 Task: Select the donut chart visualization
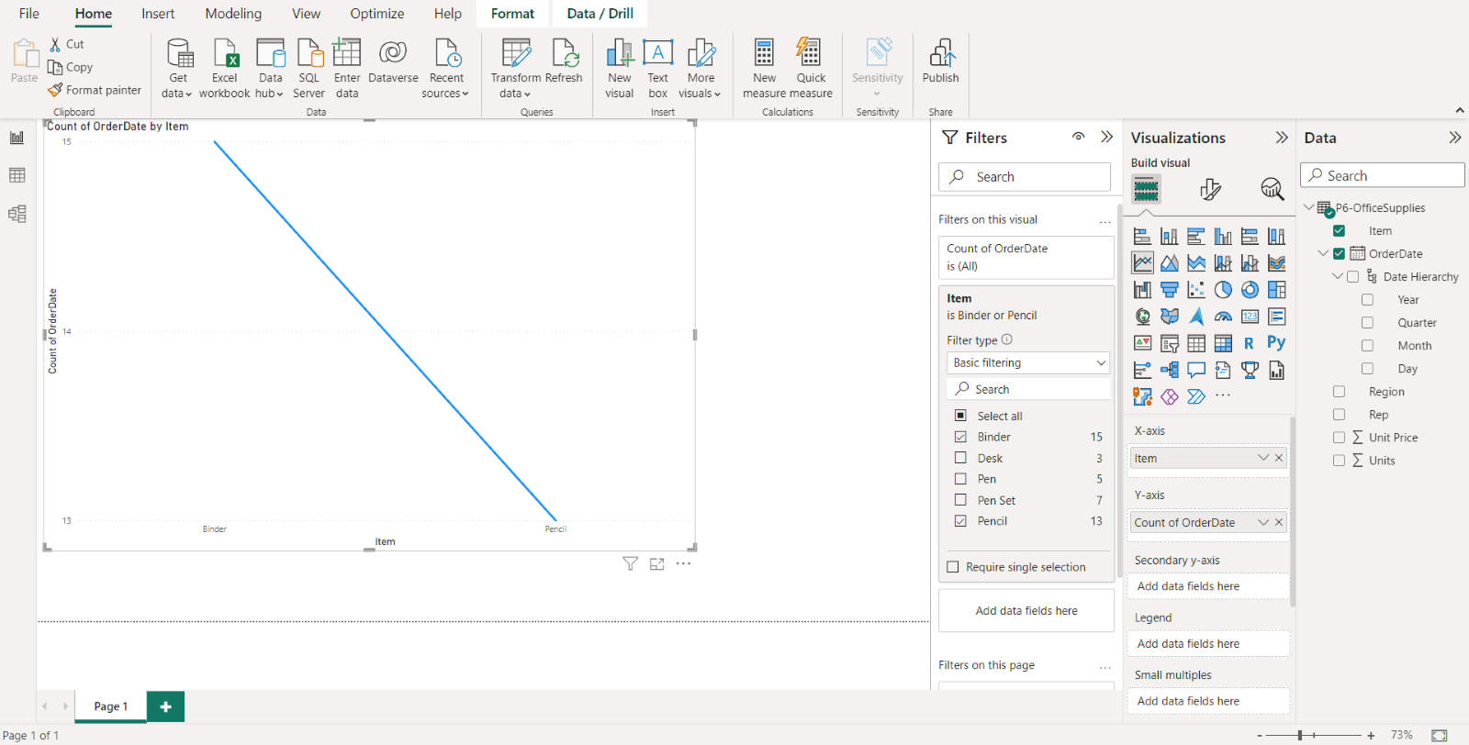click(x=1250, y=290)
